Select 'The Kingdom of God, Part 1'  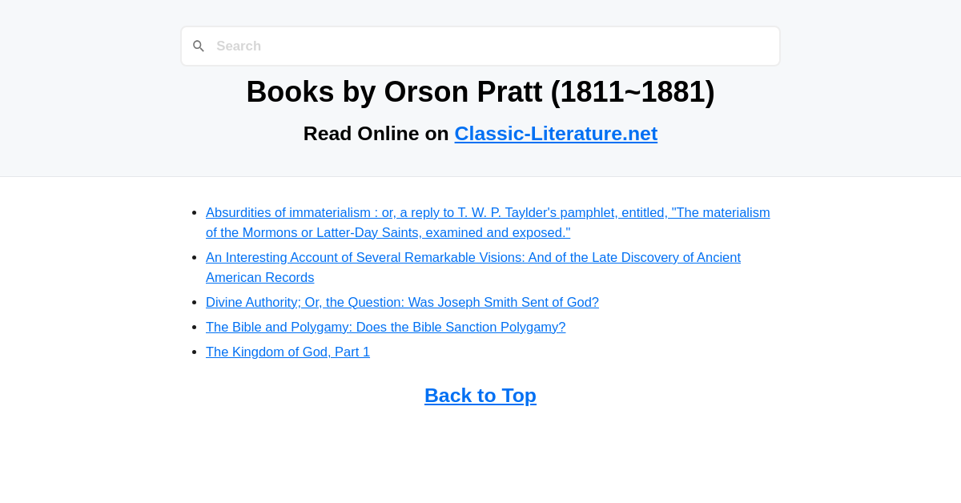pyautogui.click(x=287, y=352)
